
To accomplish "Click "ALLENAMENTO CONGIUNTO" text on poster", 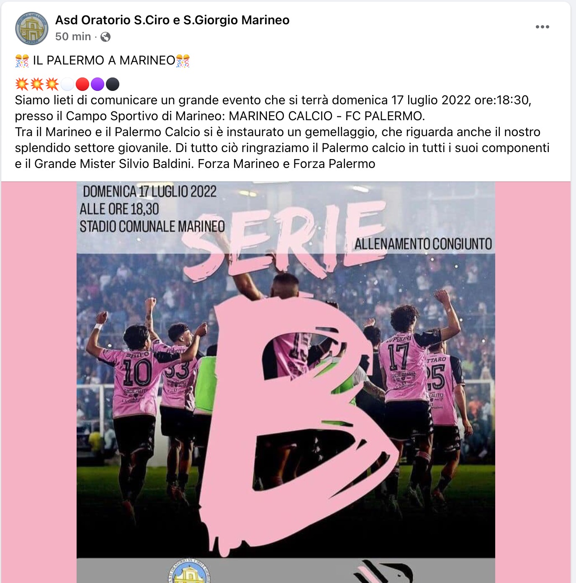I will [423, 244].
